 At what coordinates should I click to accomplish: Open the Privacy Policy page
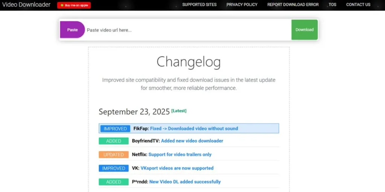click(x=242, y=5)
